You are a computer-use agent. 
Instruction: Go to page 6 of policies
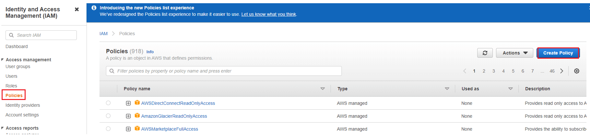523,71
